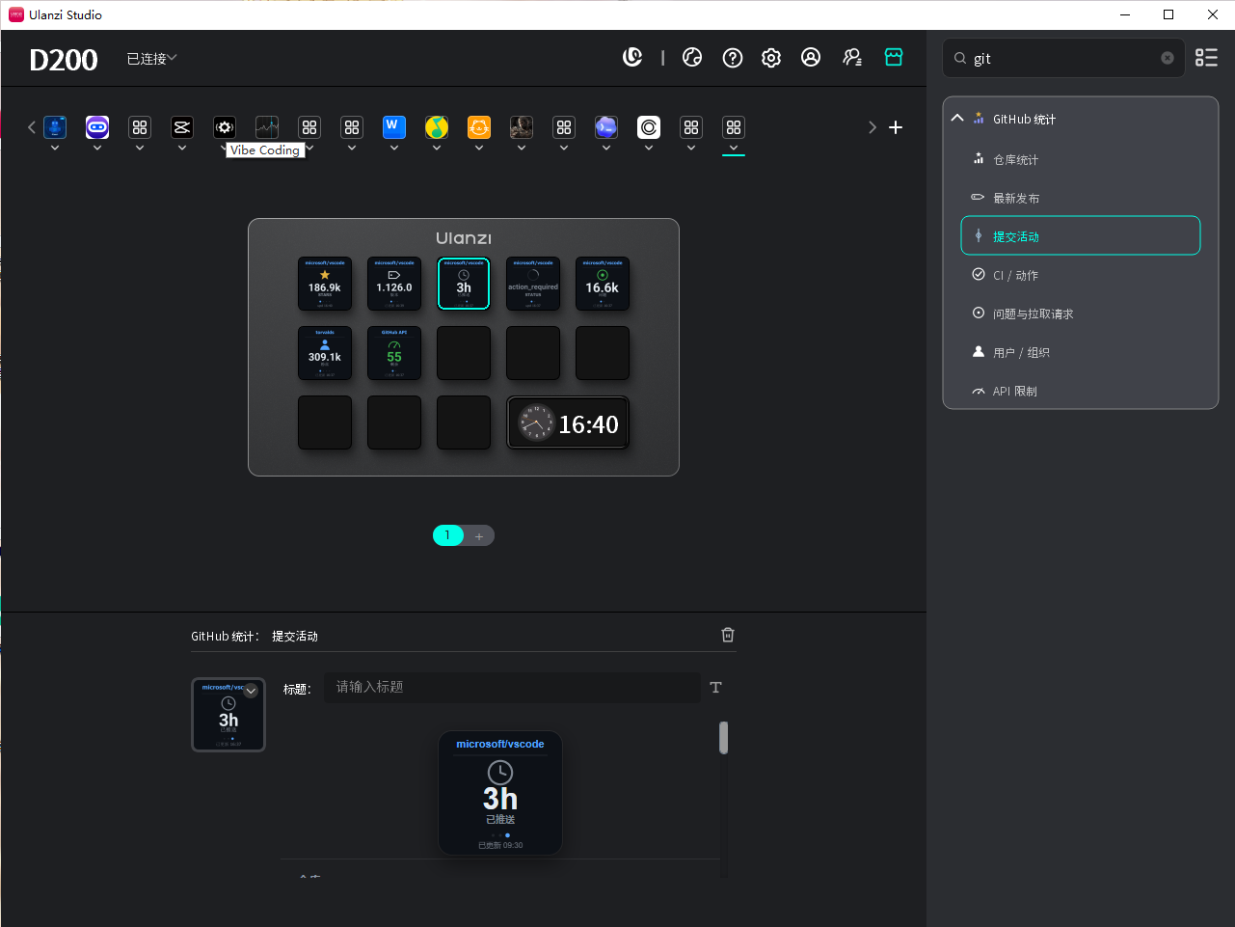This screenshot has width=1235, height=927.
Task: Expand the chevron under the blue robot profile
Action: [x=55, y=149]
